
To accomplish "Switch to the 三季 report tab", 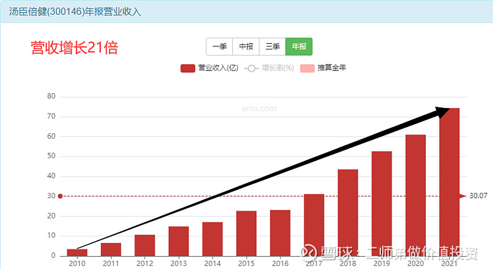I will 272,46.
